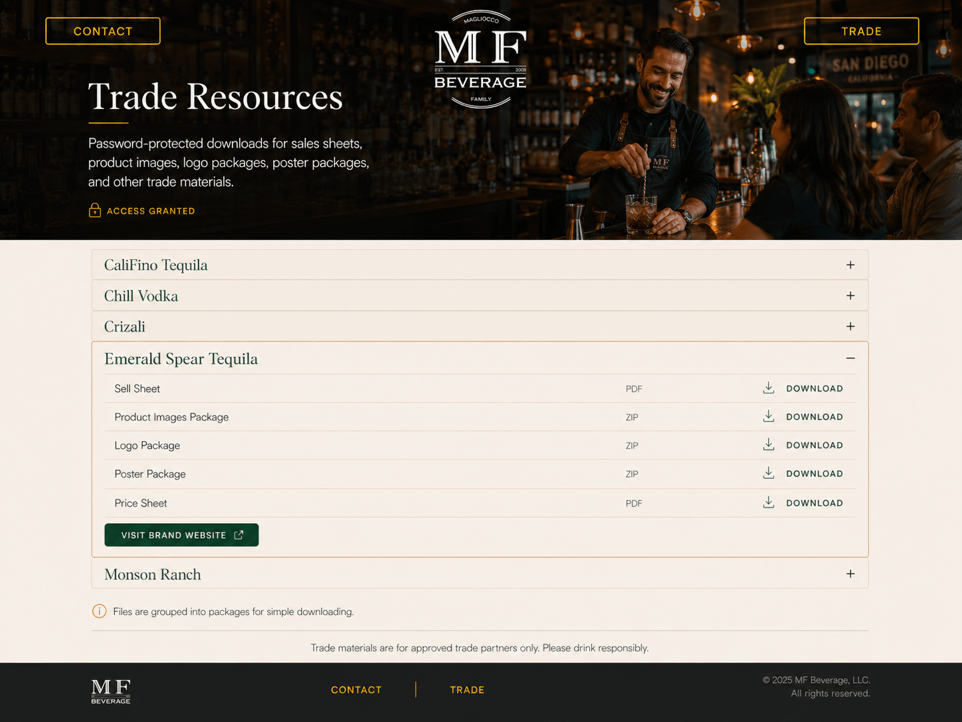
Task: Click the 'Files are grouped into packages' note
Action: click(x=233, y=612)
